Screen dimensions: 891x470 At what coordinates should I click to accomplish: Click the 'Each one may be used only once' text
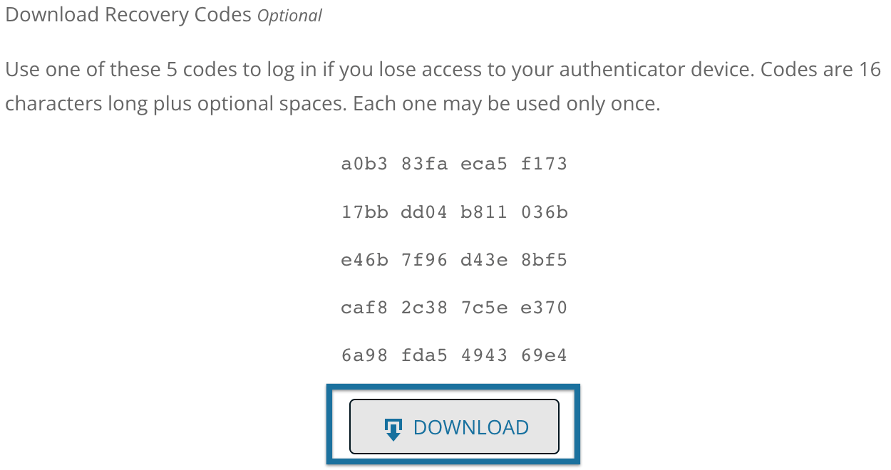[507, 104]
